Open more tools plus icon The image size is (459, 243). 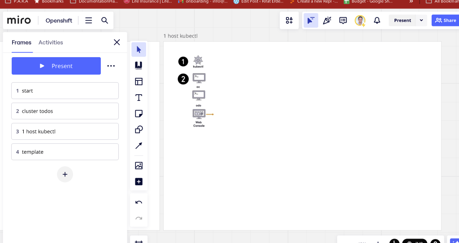click(139, 182)
